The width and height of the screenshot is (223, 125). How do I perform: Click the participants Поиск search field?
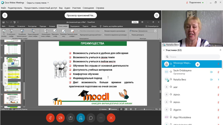(192, 57)
